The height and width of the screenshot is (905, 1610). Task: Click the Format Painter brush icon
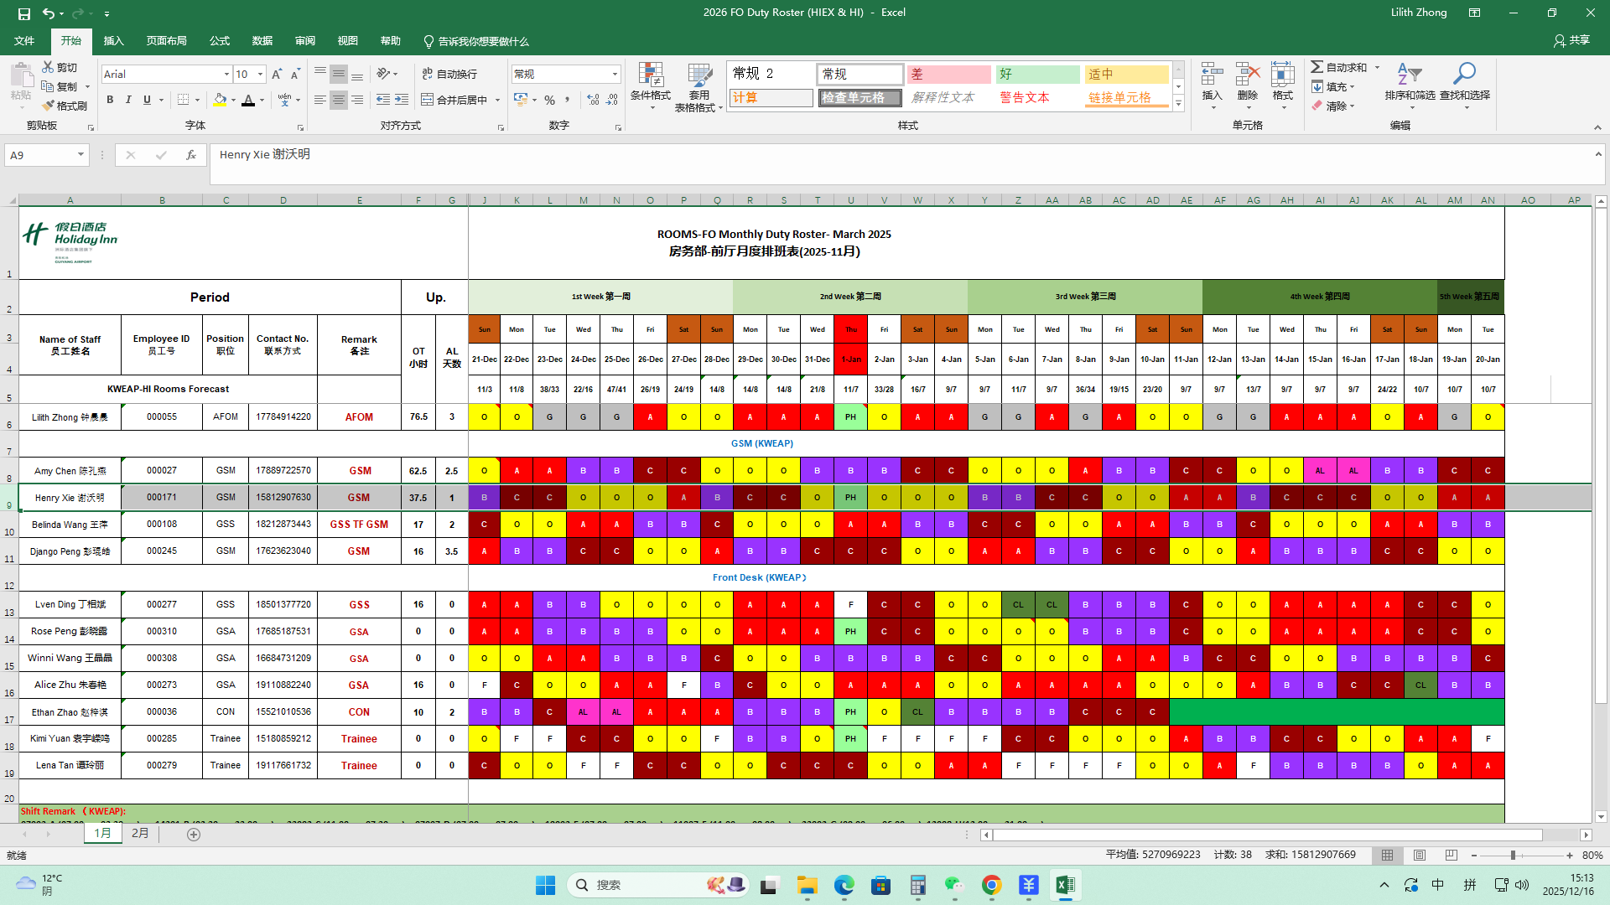click(49, 106)
